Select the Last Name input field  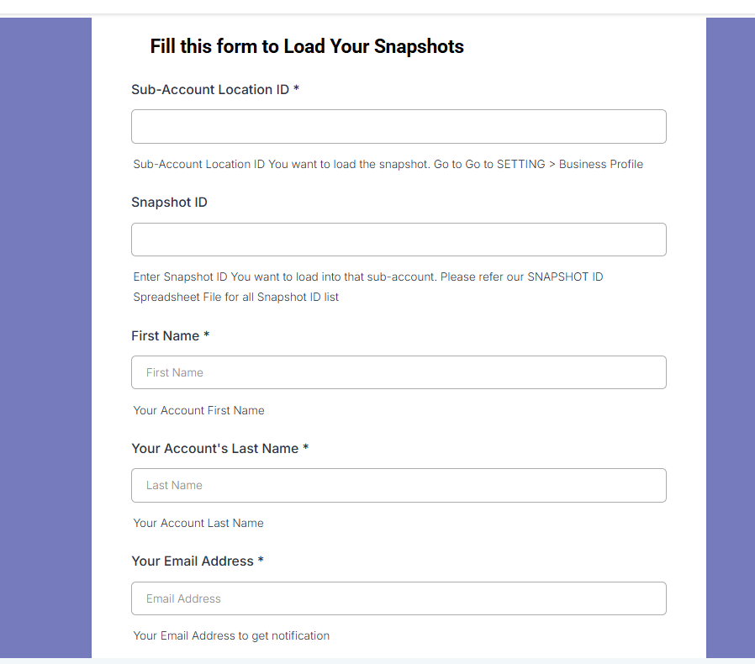[399, 485]
